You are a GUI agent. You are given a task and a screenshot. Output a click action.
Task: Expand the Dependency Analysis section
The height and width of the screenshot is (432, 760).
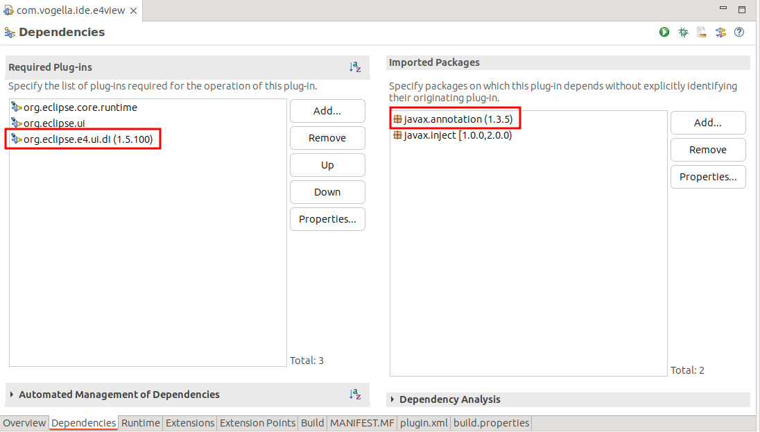(392, 399)
